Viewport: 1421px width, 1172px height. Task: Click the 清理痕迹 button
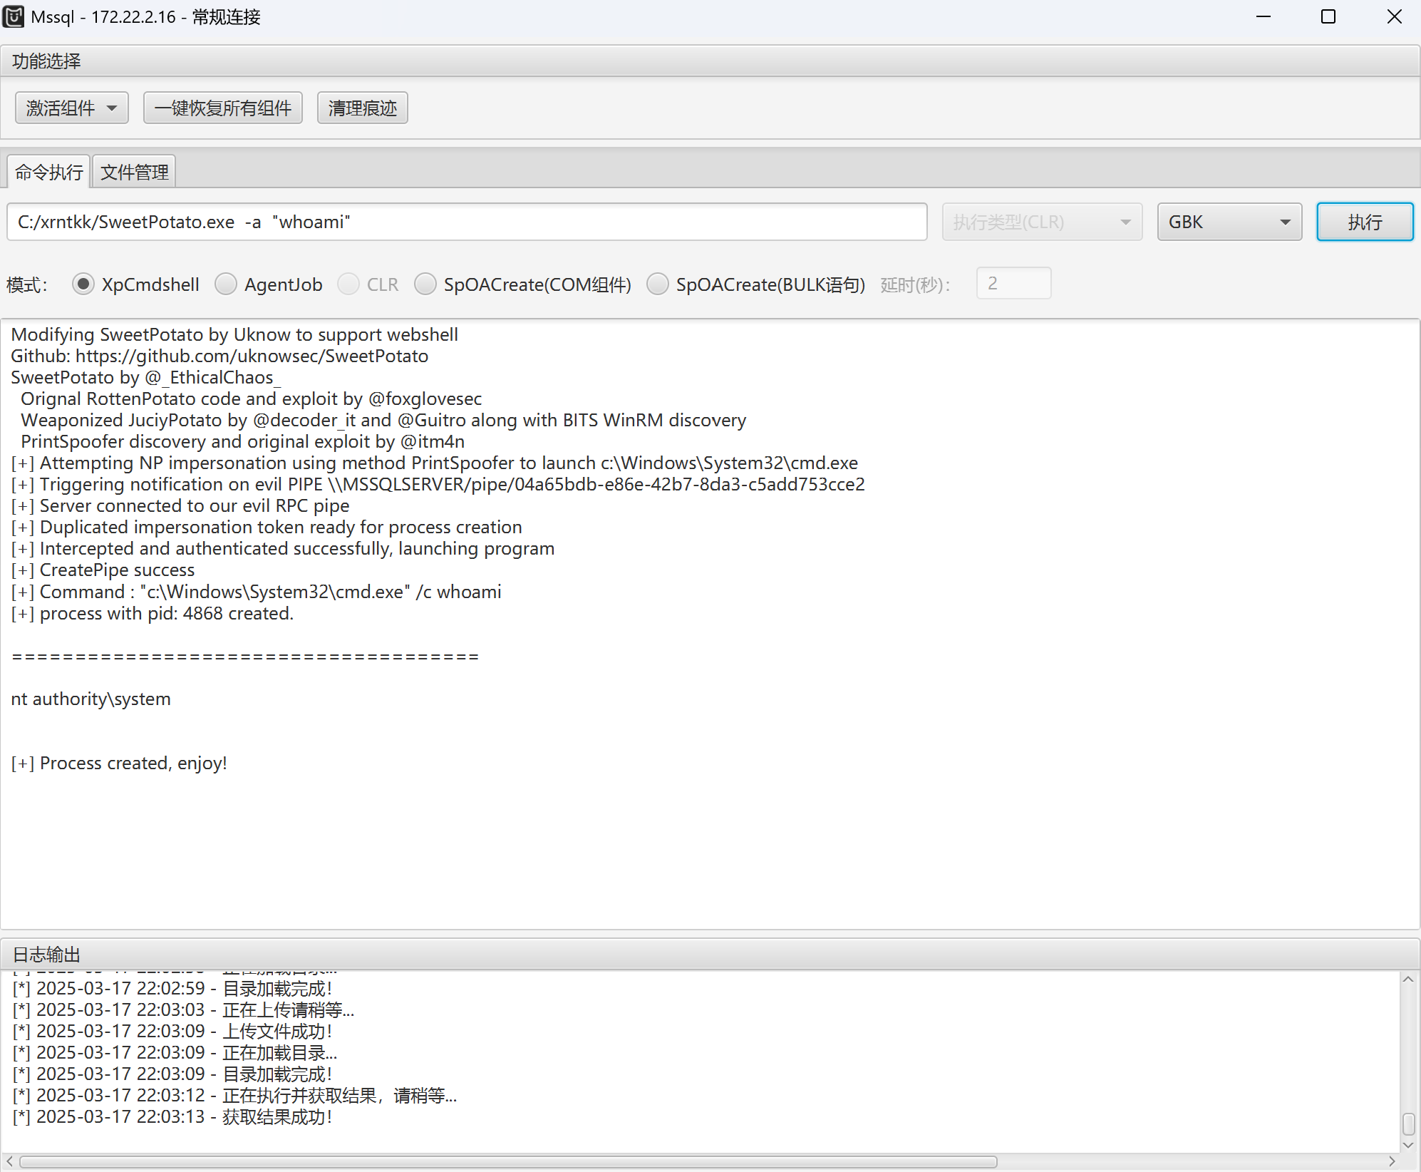(x=362, y=108)
